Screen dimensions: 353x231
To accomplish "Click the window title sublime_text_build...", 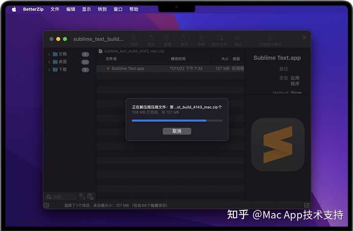I will pos(99,39).
